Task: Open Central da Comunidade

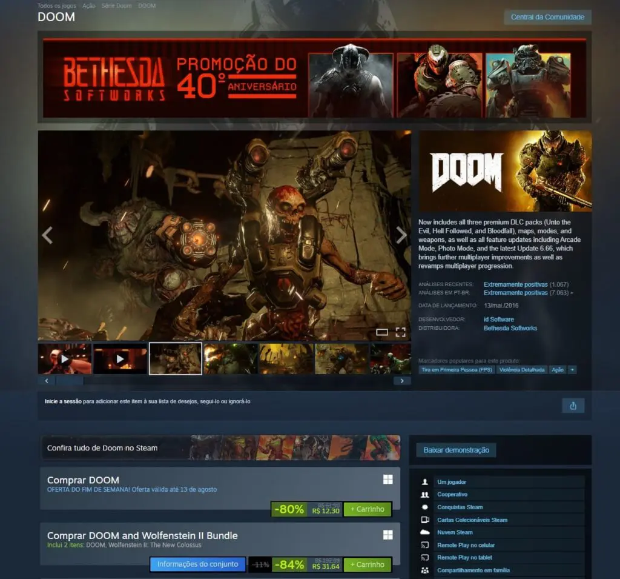Action: pyautogui.click(x=547, y=17)
